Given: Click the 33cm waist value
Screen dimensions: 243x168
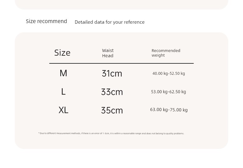Looking at the screenshot, I should tap(112, 92).
